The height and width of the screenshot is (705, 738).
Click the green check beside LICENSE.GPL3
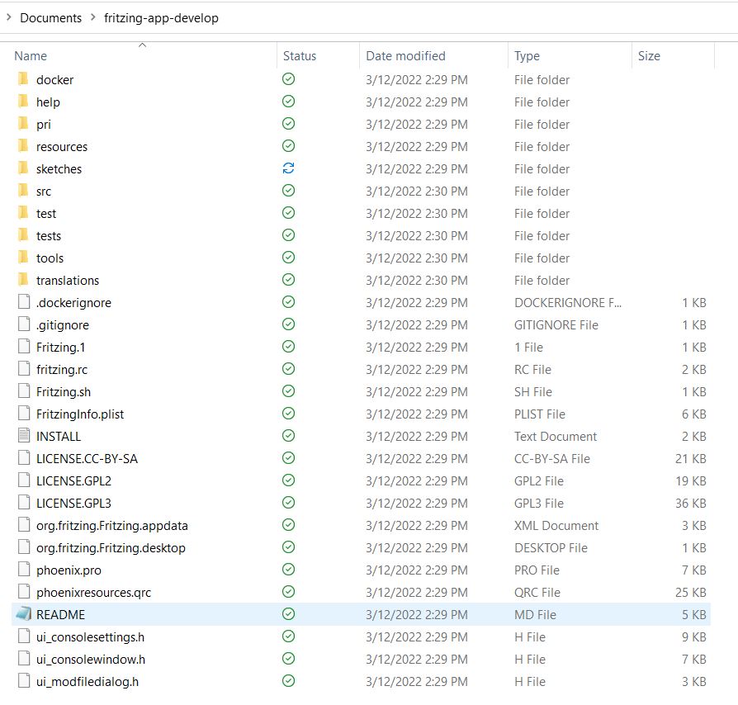(x=288, y=503)
